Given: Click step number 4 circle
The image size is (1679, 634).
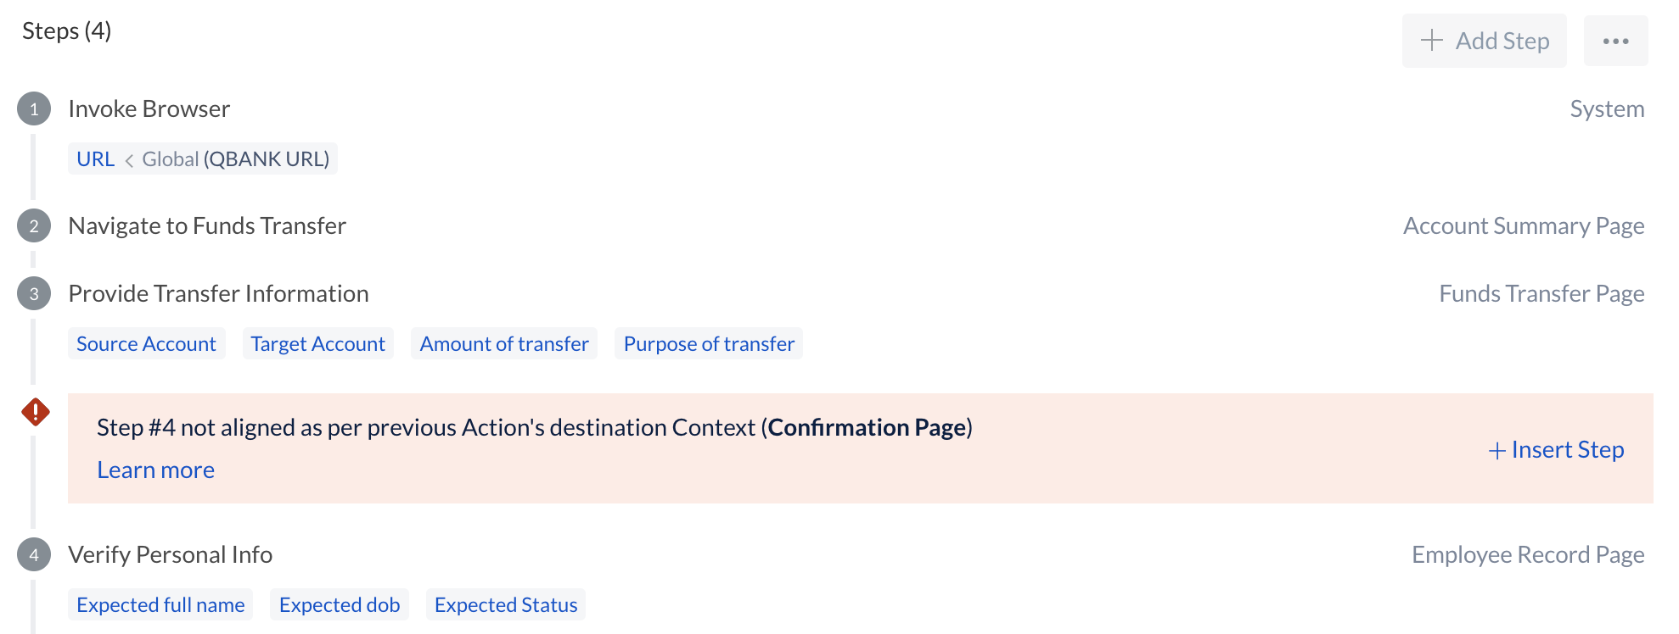Looking at the screenshot, I should pyautogui.click(x=34, y=554).
